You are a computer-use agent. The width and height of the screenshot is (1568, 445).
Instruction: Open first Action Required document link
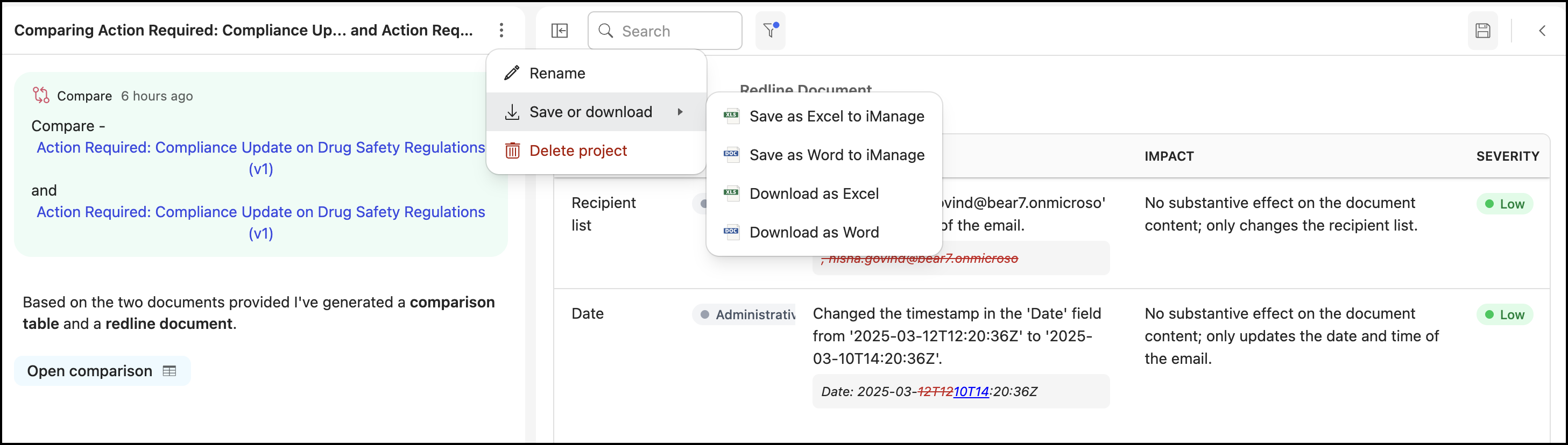coord(260,157)
